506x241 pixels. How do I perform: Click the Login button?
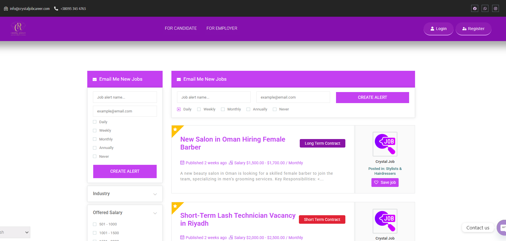439,29
